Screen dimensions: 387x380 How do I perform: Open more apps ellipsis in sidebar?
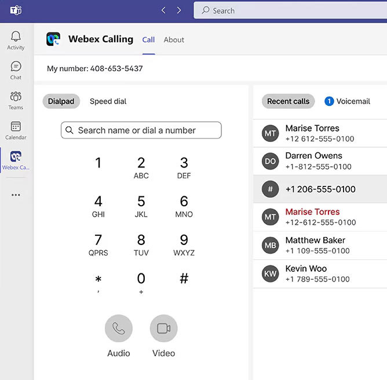(x=16, y=195)
